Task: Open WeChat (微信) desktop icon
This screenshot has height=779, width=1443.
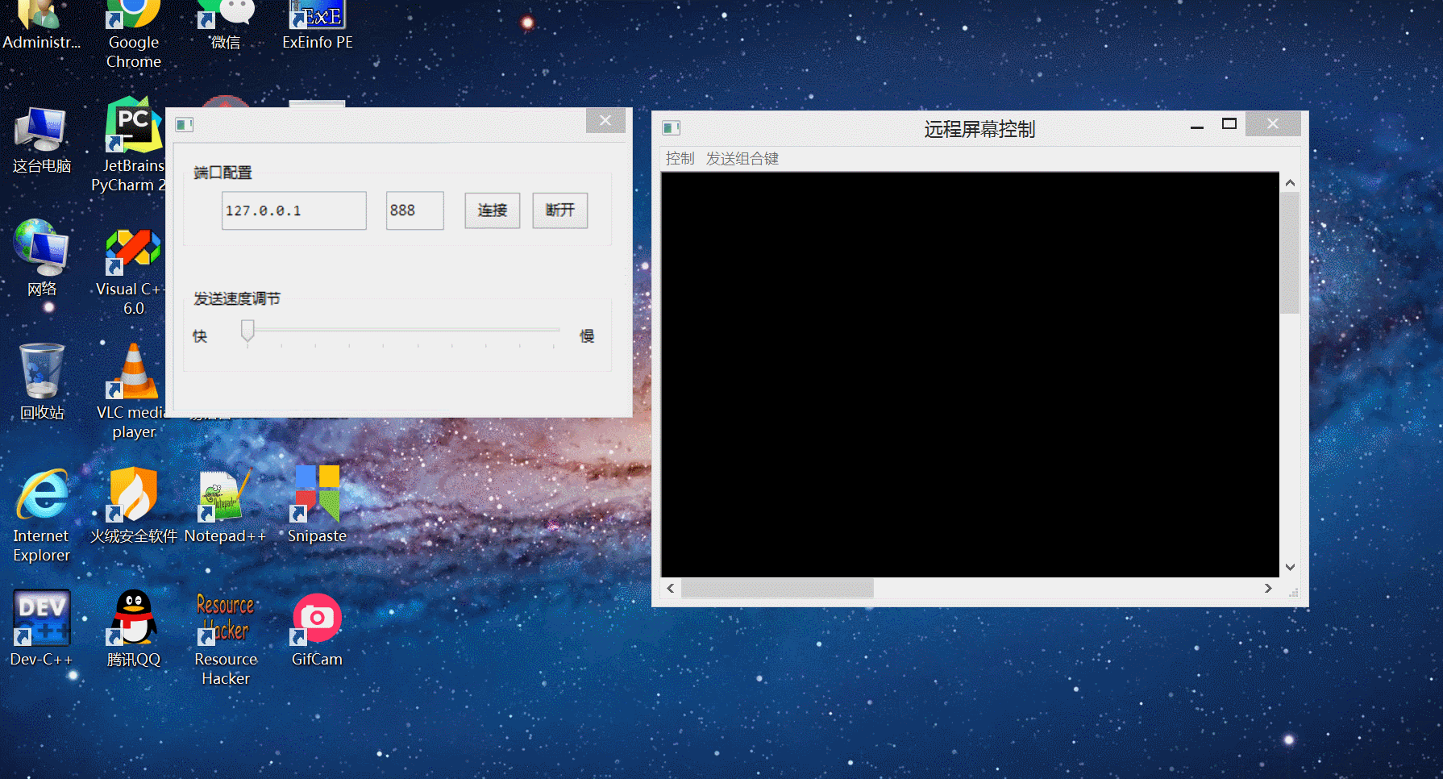Action: pos(225,16)
